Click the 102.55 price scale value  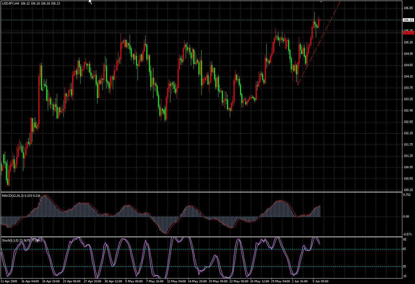pos(408,122)
